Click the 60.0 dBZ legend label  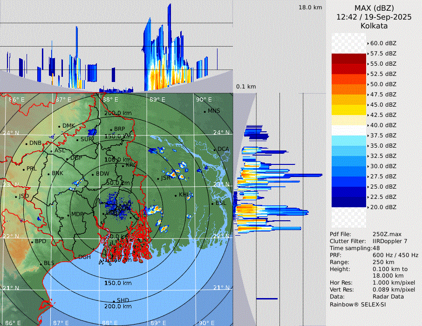tap(383, 43)
